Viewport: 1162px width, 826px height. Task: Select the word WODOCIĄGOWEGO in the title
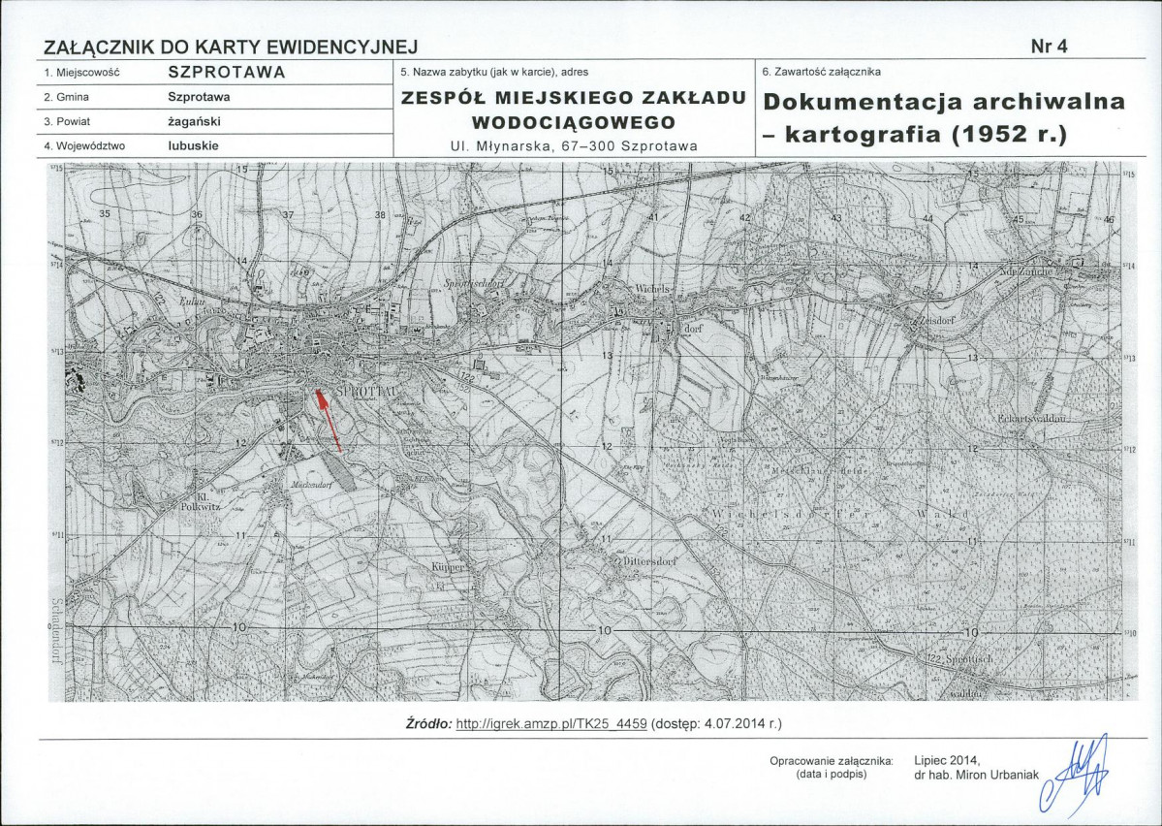[573, 122]
